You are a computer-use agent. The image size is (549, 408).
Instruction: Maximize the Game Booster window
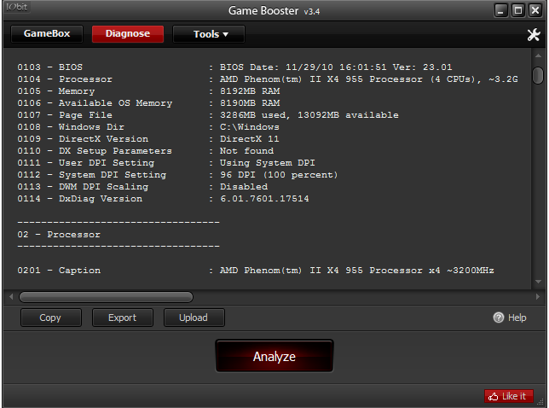[x=518, y=10]
